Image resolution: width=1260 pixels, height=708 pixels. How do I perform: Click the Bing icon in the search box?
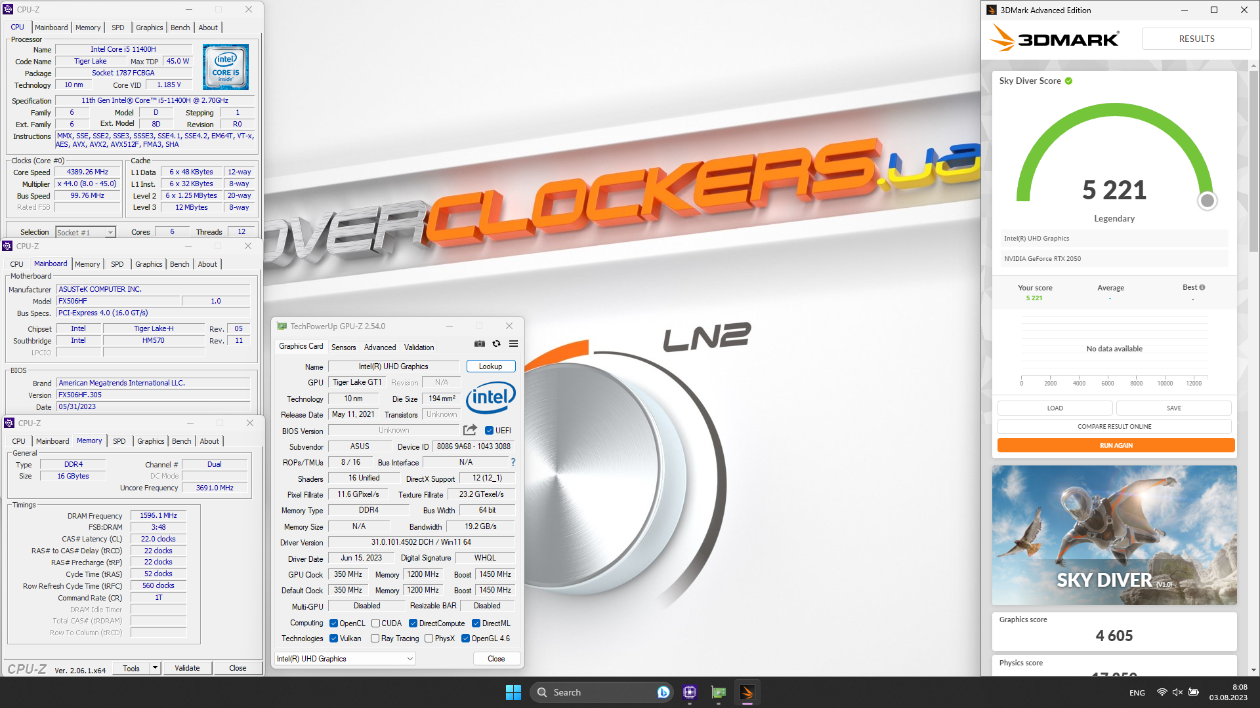663,692
